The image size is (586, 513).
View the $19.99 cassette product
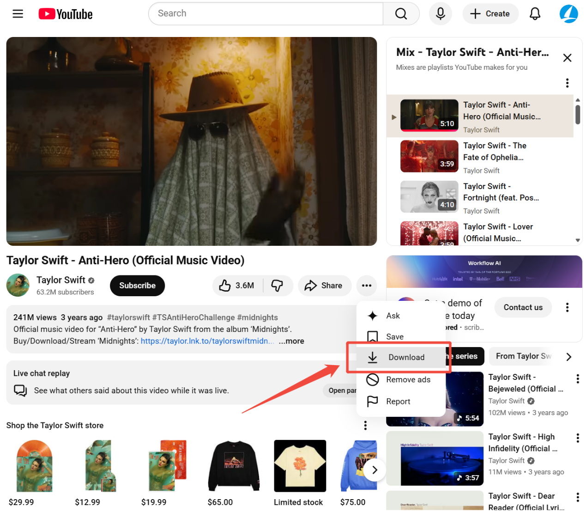(x=167, y=466)
